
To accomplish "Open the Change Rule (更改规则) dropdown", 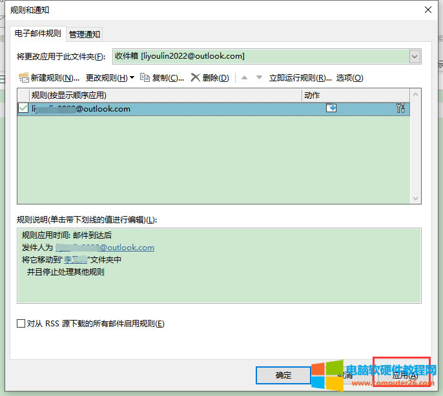I will (x=110, y=78).
